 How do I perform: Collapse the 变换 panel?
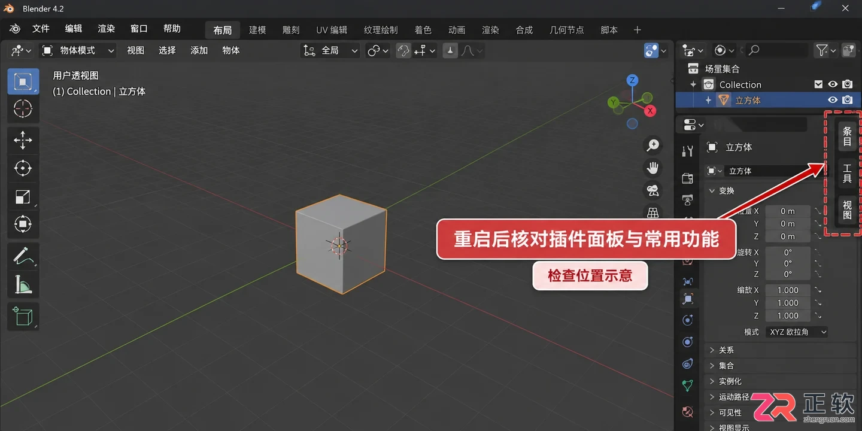coord(721,190)
